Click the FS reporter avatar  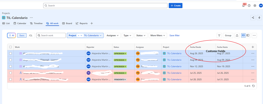coord(88,73)
